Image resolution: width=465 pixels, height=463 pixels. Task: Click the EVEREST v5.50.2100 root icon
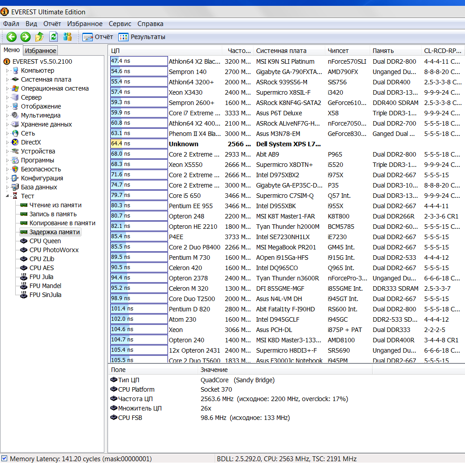point(7,61)
